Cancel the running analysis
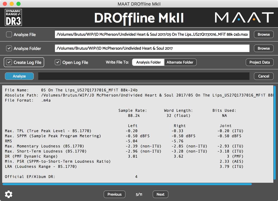278x201 pixels. pos(264,76)
